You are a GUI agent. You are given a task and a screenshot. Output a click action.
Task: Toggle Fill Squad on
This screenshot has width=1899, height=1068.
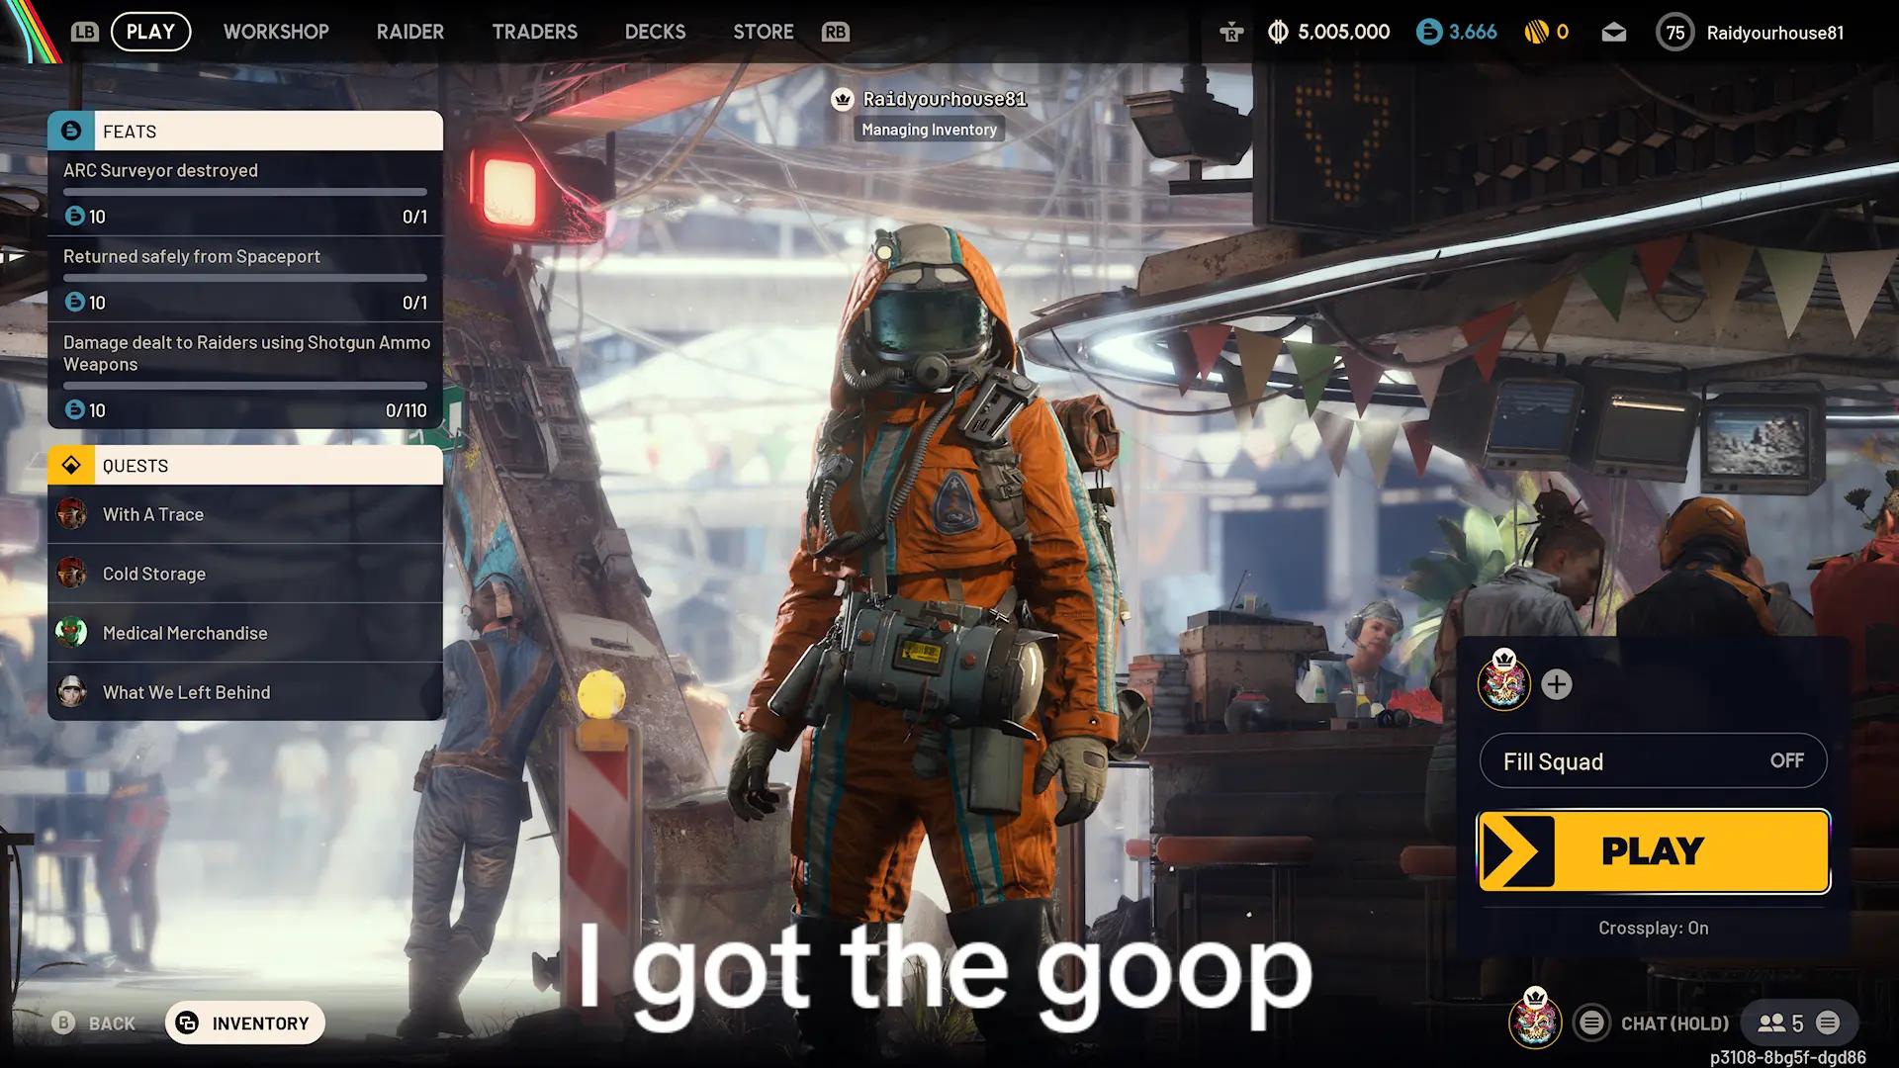(1653, 760)
